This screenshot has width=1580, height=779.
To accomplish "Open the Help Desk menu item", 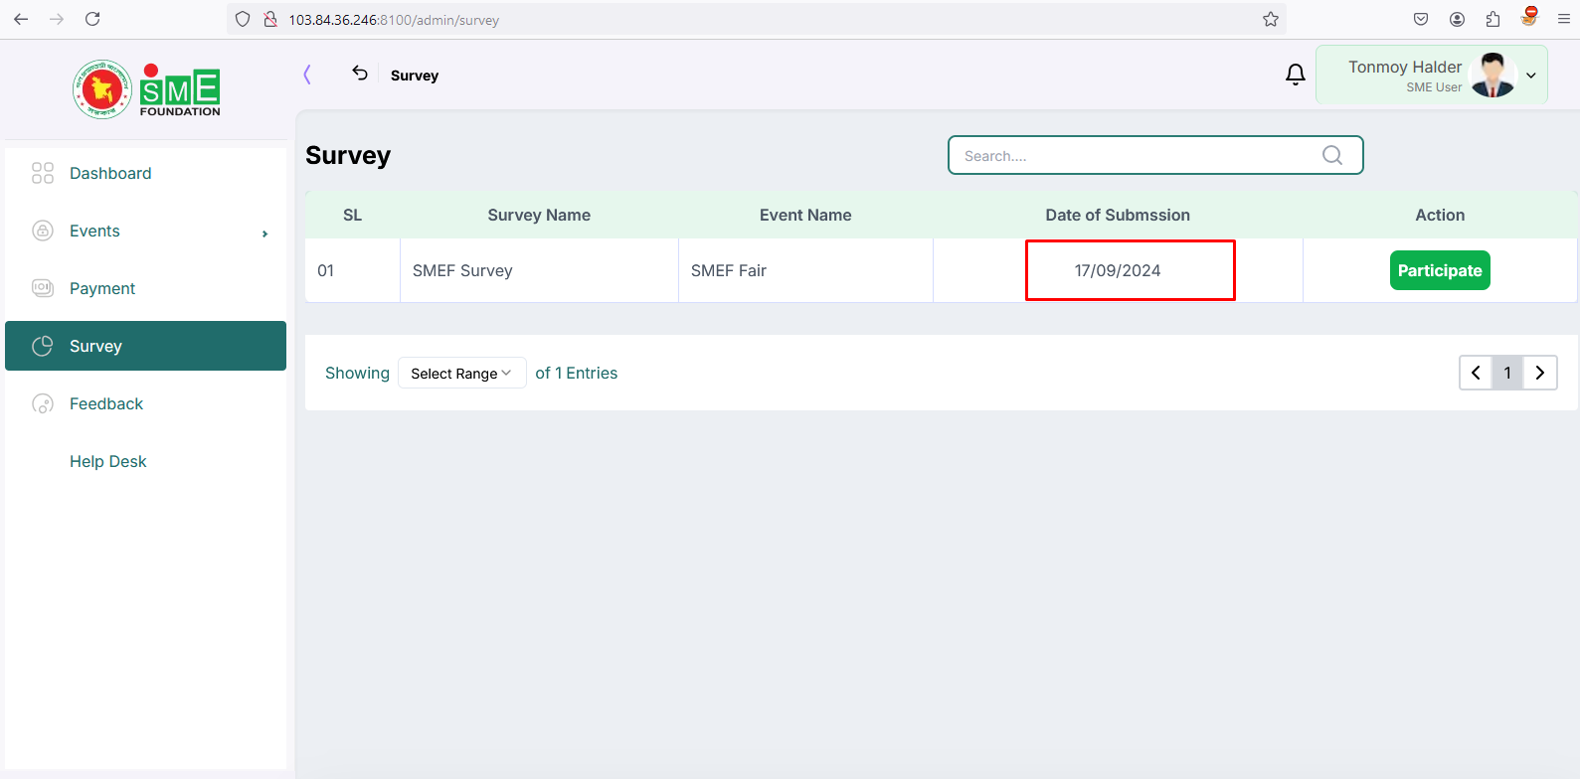I will pos(145,461).
